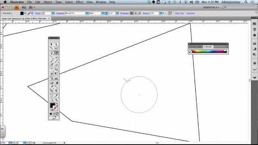Select the Pen tool
This screenshot has width=258, height=145.
coord(52,53)
